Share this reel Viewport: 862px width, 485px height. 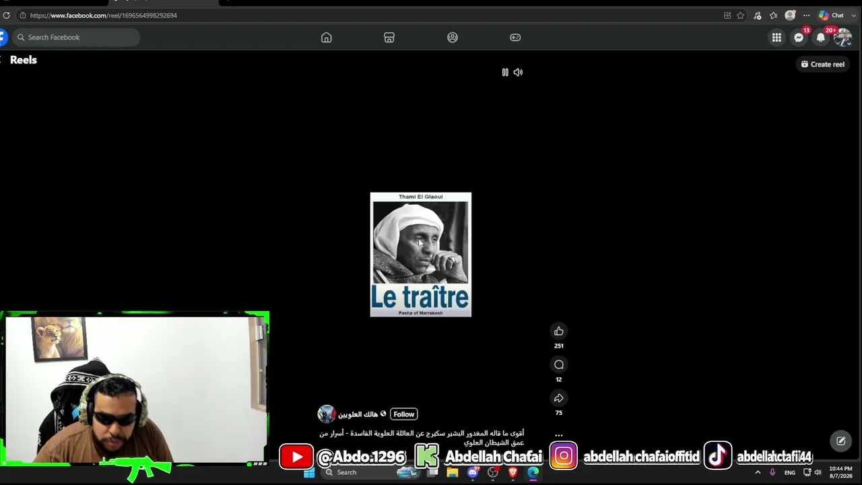pyautogui.click(x=558, y=398)
